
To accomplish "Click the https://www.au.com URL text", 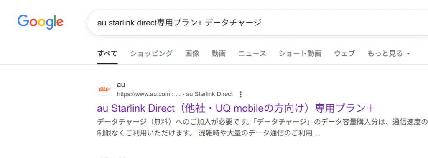I will pyautogui.click(x=144, y=94).
